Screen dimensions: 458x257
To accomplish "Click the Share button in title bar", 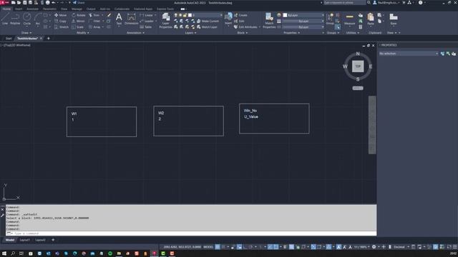I will 78,3.
